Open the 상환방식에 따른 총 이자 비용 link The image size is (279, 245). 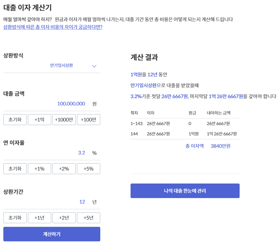pos(53,27)
